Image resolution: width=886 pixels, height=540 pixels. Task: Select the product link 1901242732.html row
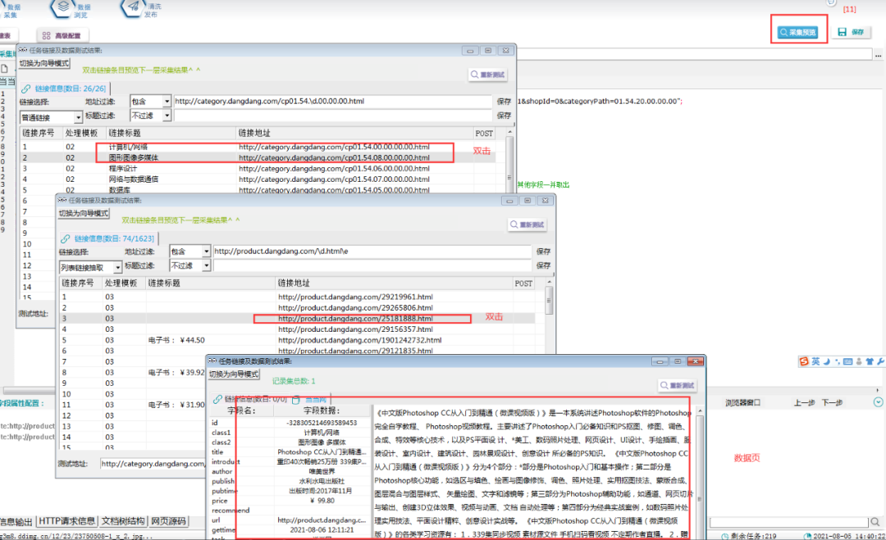297,340
